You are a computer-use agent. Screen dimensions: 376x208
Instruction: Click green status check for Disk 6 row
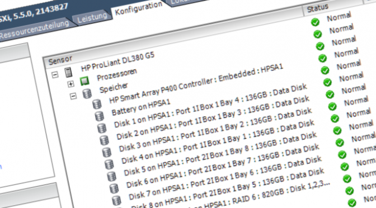point(340,143)
